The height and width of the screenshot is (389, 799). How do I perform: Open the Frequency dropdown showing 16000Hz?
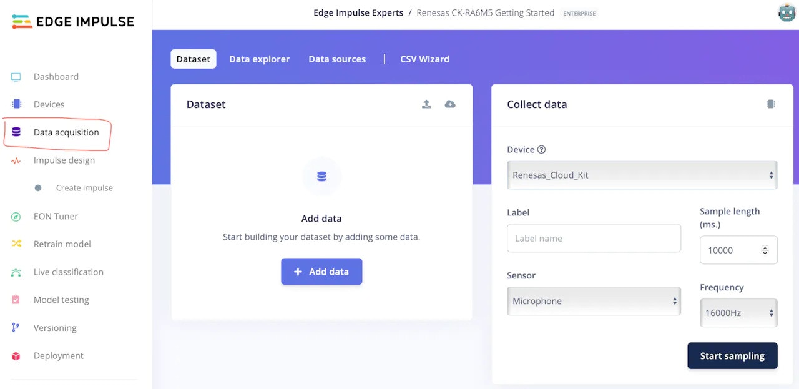coord(738,313)
